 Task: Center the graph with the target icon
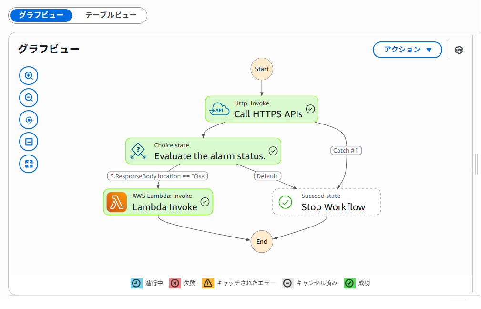click(29, 120)
